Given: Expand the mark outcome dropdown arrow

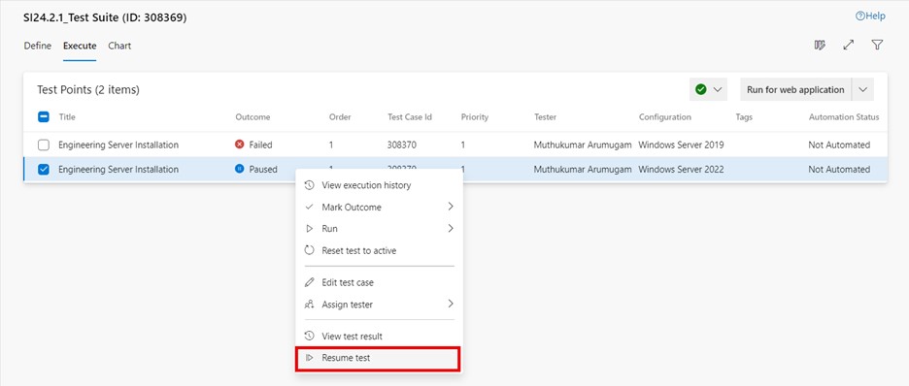Looking at the screenshot, I should click(718, 89).
